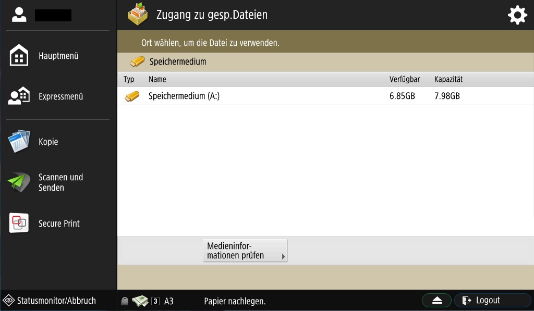Click the Verfügbar column header
This screenshot has width=534, height=311.
pyautogui.click(x=405, y=79)
